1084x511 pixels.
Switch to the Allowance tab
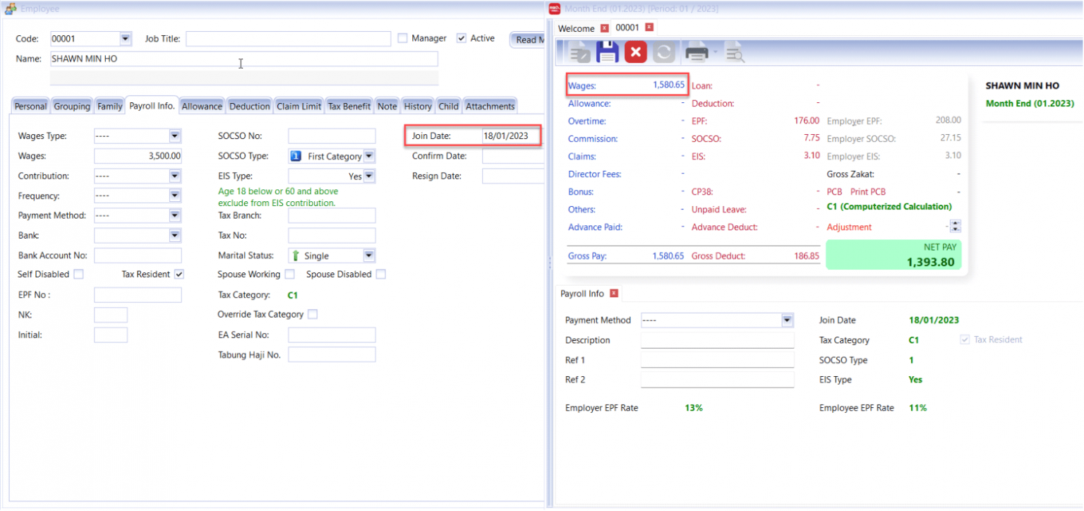202,106
